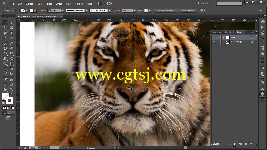Image resolution: width=267 pixels, height=150 pixels.
Task: Select the Blend tool
Action: coord(11,74)
